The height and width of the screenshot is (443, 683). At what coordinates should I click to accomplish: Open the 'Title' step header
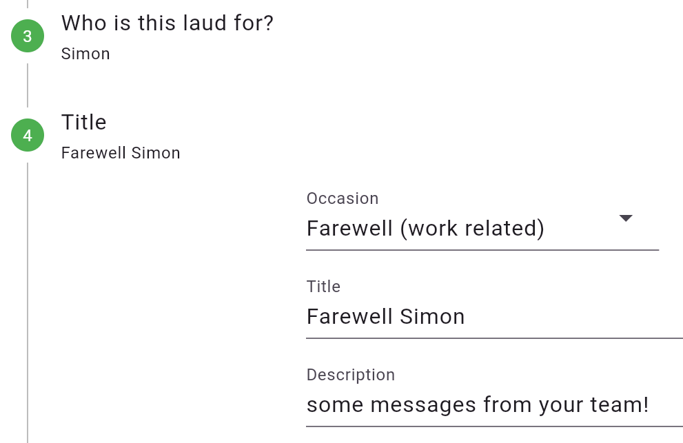pos(83,123)
